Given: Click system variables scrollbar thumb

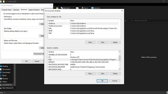Looking at the screenshot, I should 120,58.
